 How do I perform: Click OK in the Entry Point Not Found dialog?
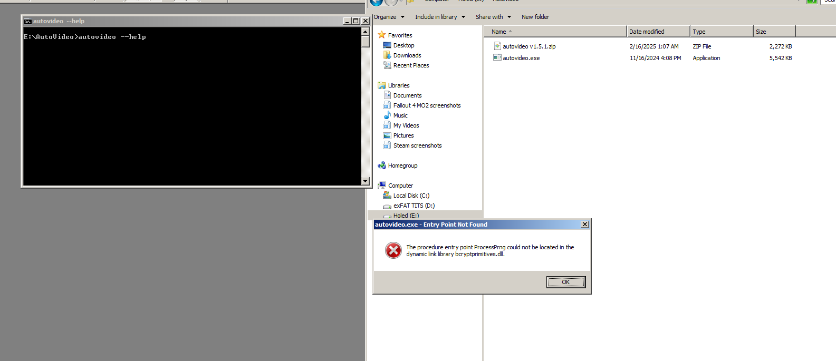click(565, 282)
